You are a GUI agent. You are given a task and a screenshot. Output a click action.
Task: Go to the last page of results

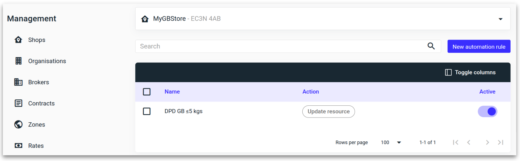(x=501, y=142)
